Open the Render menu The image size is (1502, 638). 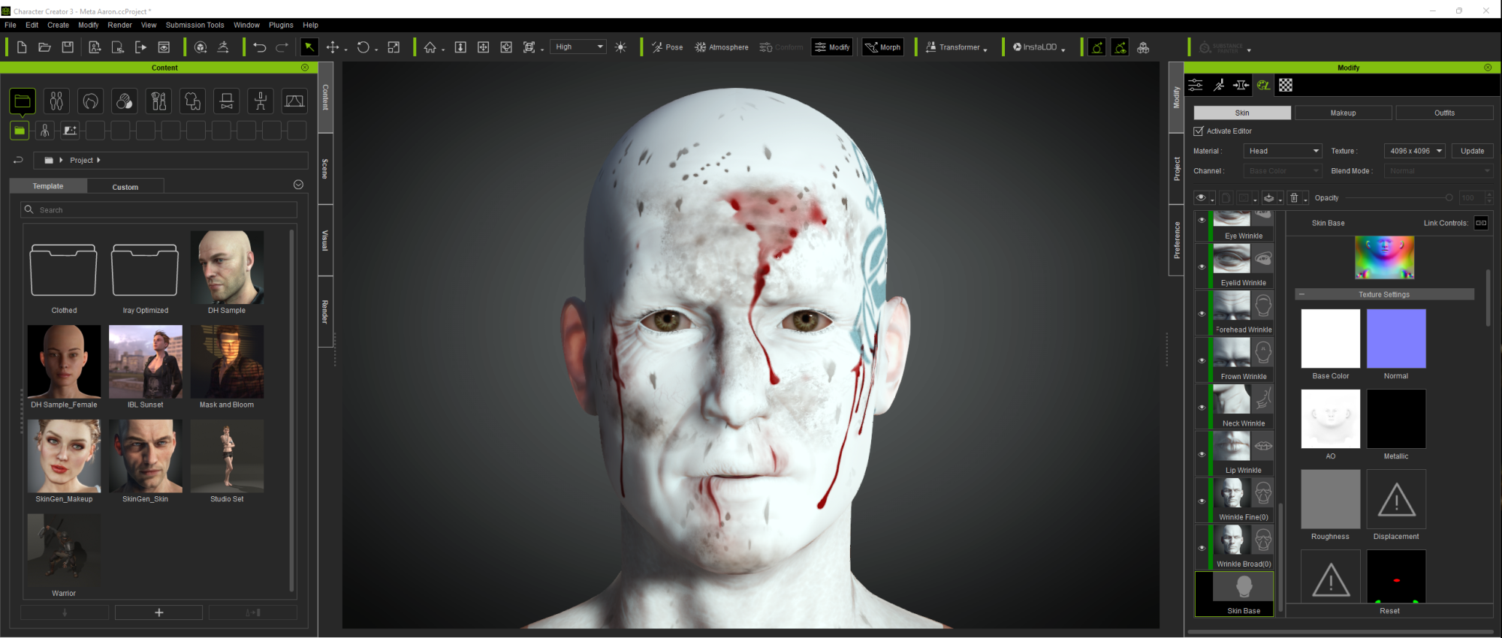[120, 25]
